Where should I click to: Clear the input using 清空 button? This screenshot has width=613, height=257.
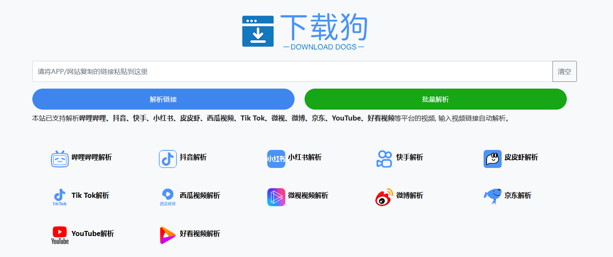click(x=564, y=71)
